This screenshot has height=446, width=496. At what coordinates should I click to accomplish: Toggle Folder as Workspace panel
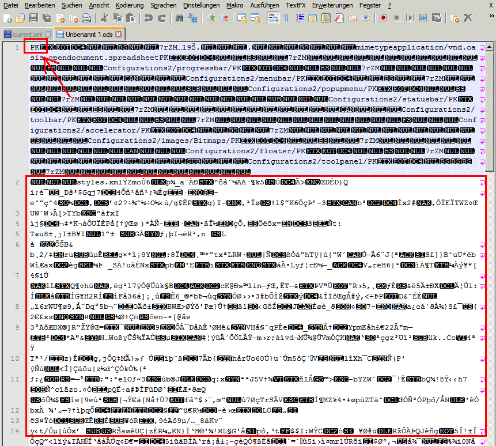tap(353, 18)
